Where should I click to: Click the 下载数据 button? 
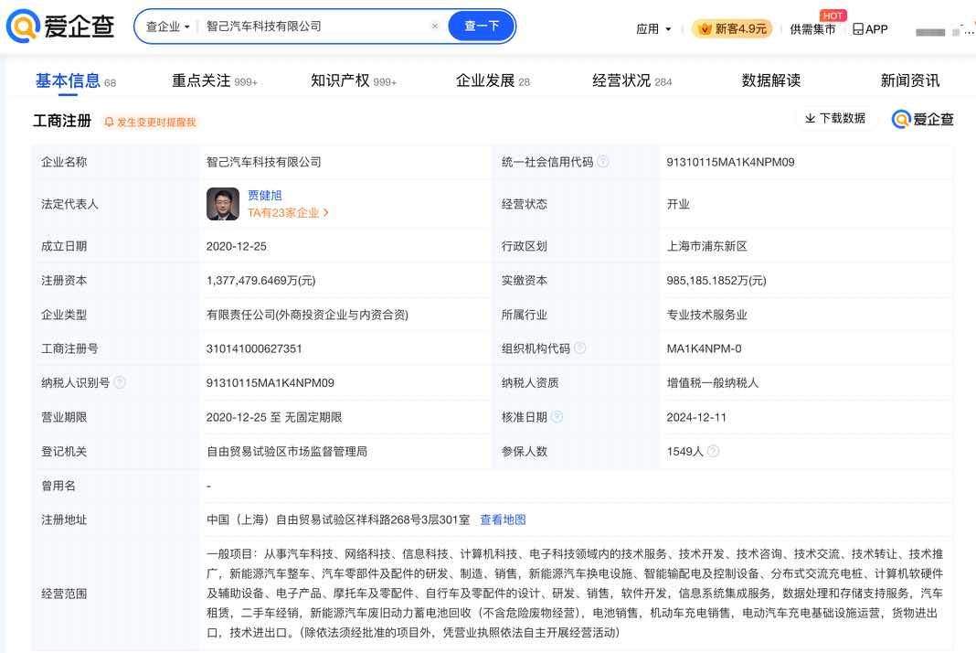(x=834, y=118)
